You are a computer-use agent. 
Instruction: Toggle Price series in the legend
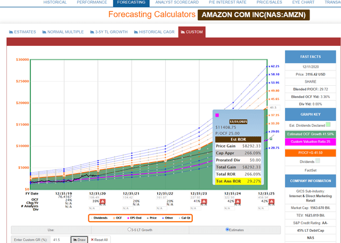152,218
